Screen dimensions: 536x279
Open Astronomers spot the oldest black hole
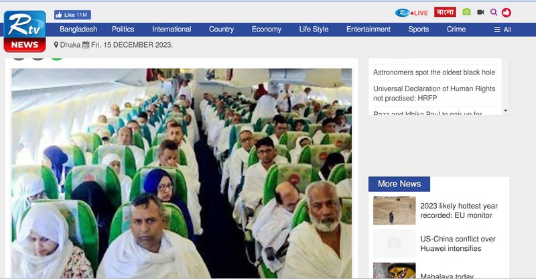click(434, 72)
